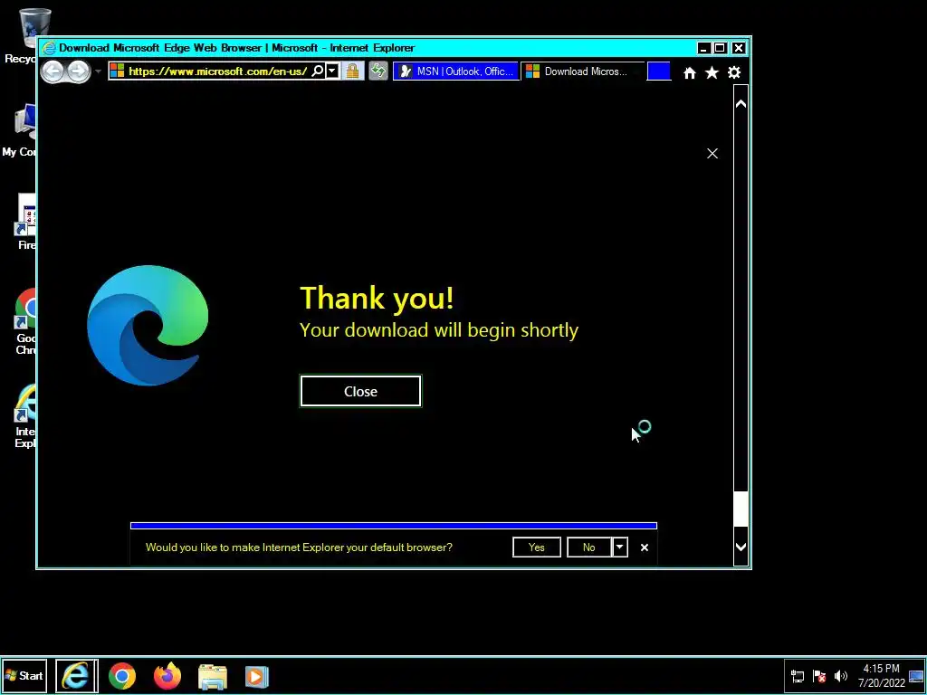The height and width of the screenshot is (695, 927).
Task: Launch Firefox from taskbar
Action: click(x=167, y=676)
